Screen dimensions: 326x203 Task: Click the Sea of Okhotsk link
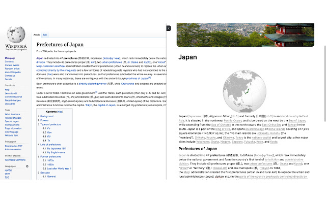click(221, 125)
